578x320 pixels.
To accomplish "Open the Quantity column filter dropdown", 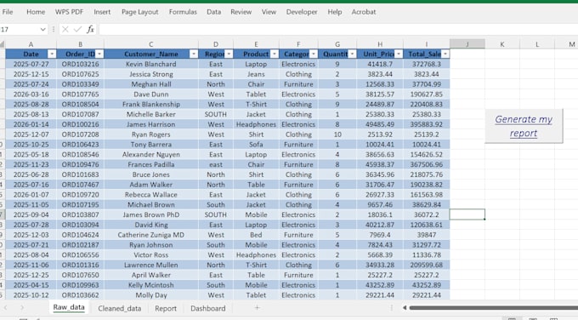I will click(352, 54).
